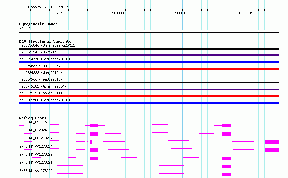This screenshot has width=288, height=178.
Task: Click the blue bar of nsv6601568
Action: 149,103
